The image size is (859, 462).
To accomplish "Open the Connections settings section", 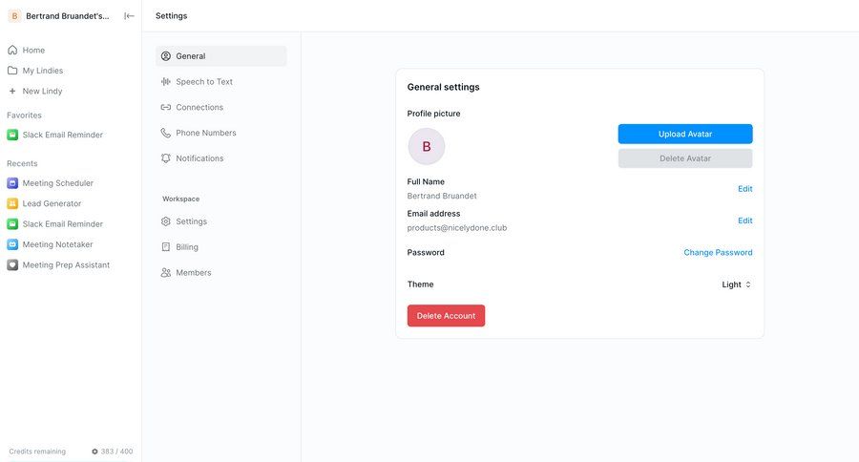I will coord(199,107).
